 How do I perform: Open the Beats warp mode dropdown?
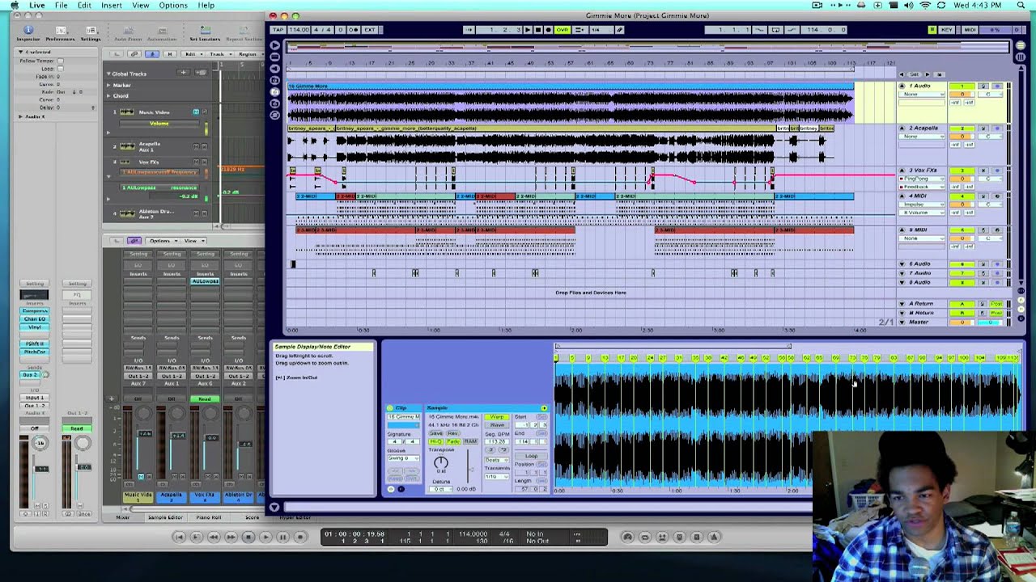pyautogui.click(x=497, y=460)
